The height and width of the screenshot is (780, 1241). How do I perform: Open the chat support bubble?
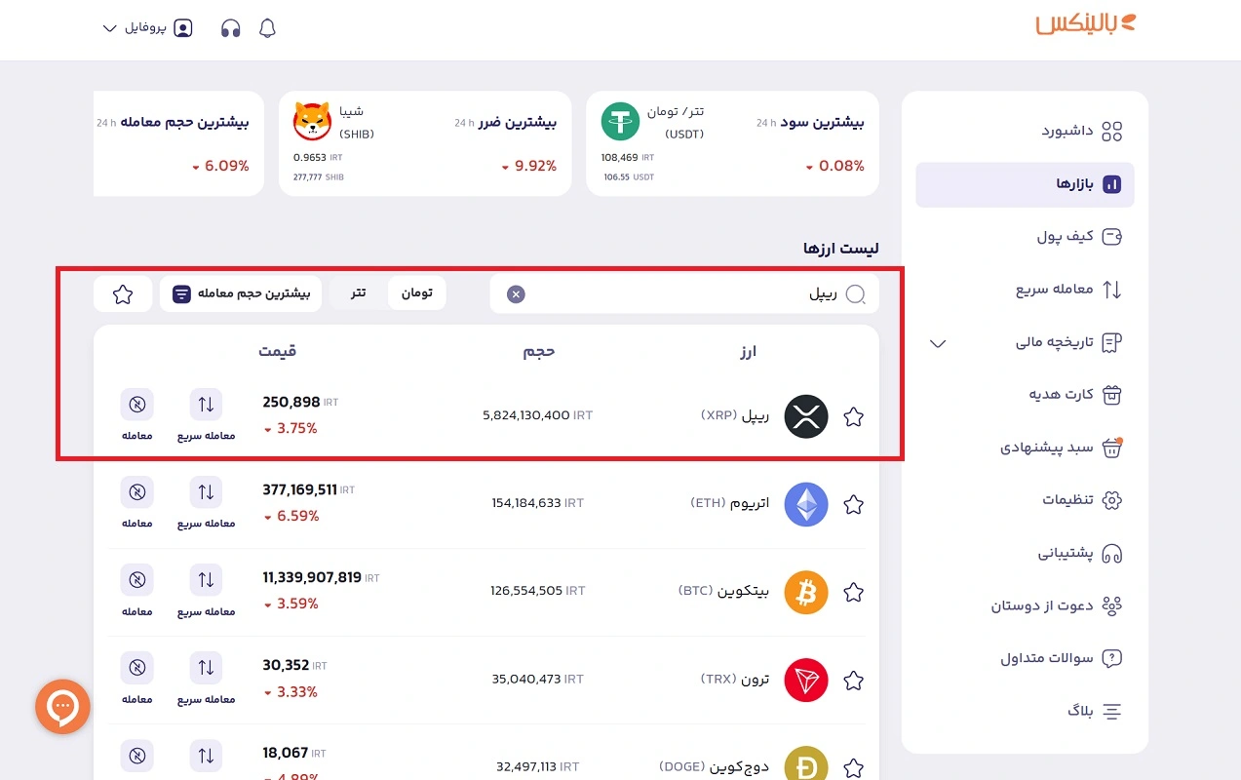click(x=62, y=707)
